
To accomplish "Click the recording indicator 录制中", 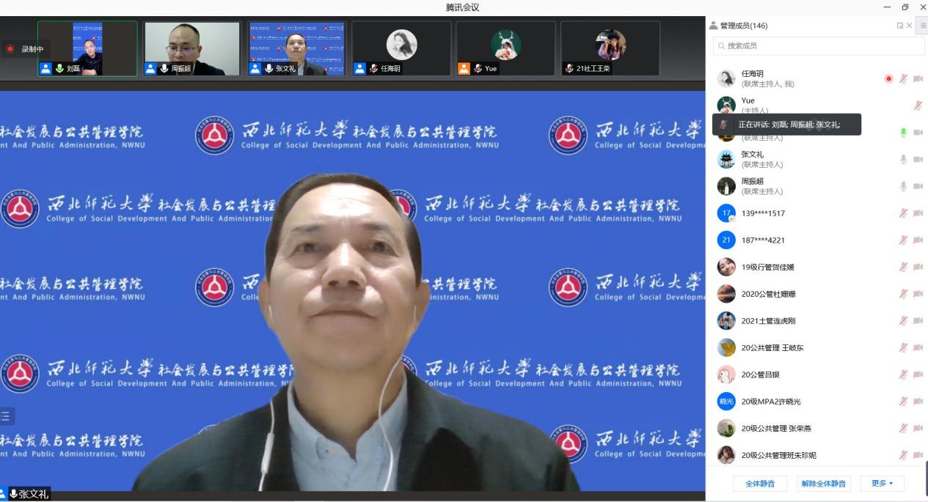I will [26, 49].
